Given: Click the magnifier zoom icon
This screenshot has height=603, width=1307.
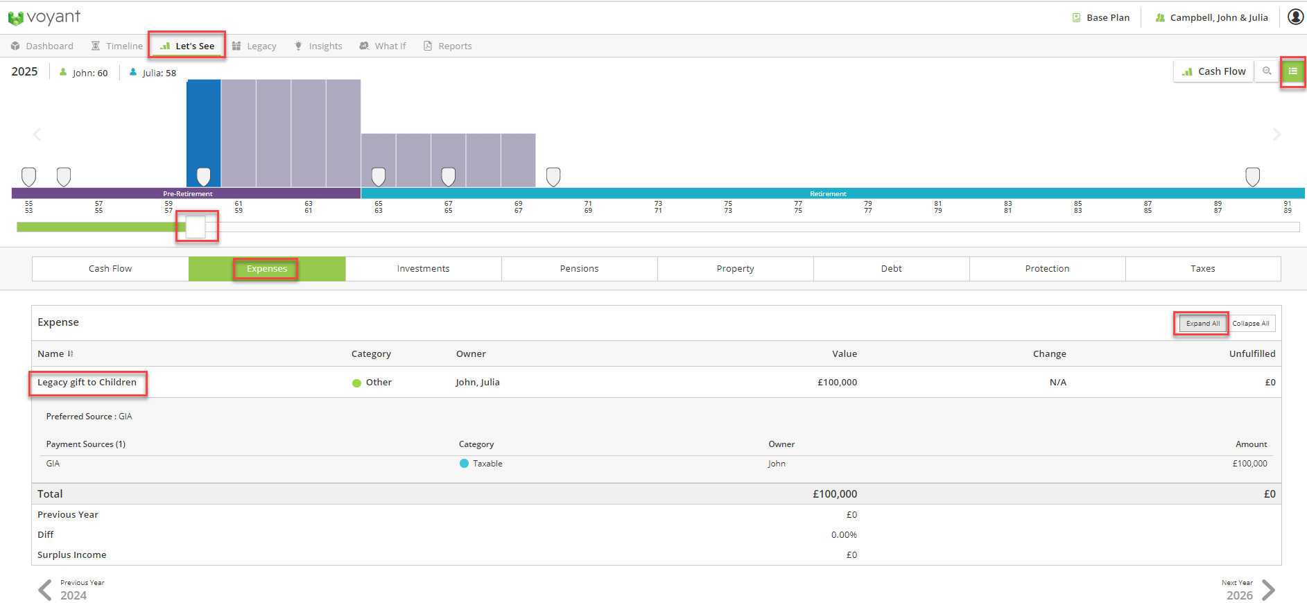Looking at the screenshot, I should 1267,71.
